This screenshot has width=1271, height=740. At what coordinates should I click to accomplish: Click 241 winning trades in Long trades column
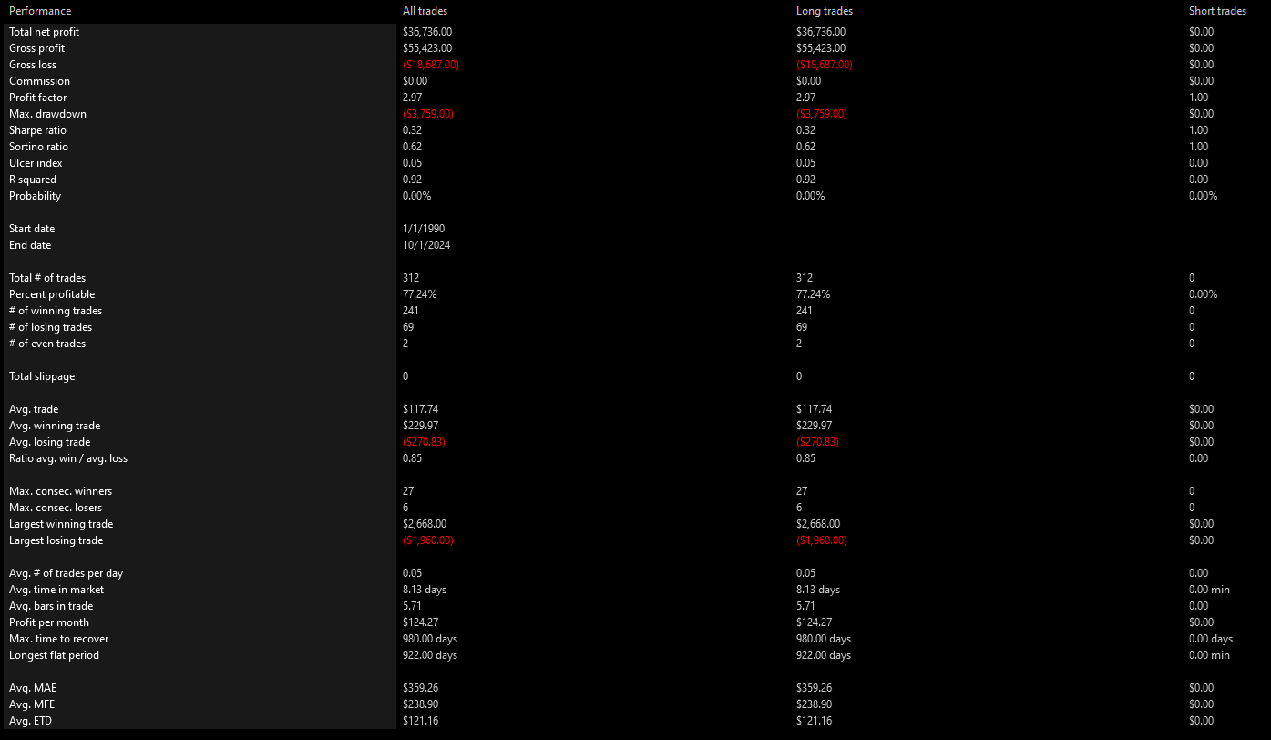[x=805, y=311]
